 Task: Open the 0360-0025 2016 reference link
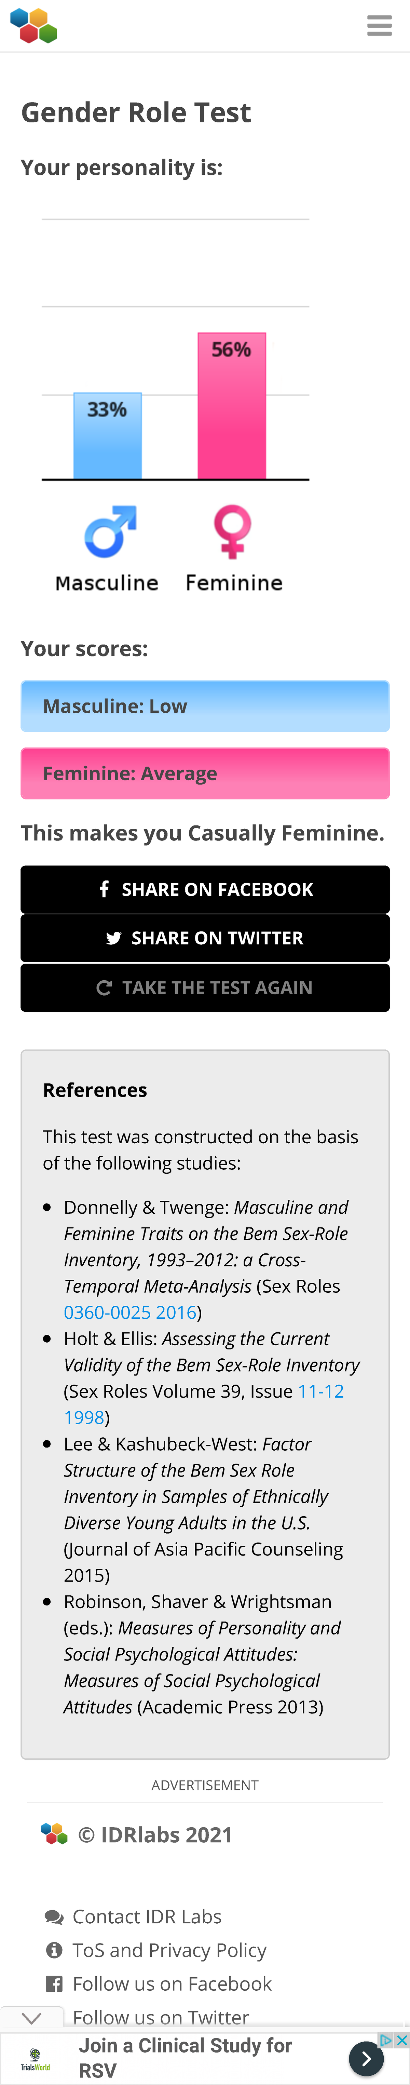[x=130, y=1312]
